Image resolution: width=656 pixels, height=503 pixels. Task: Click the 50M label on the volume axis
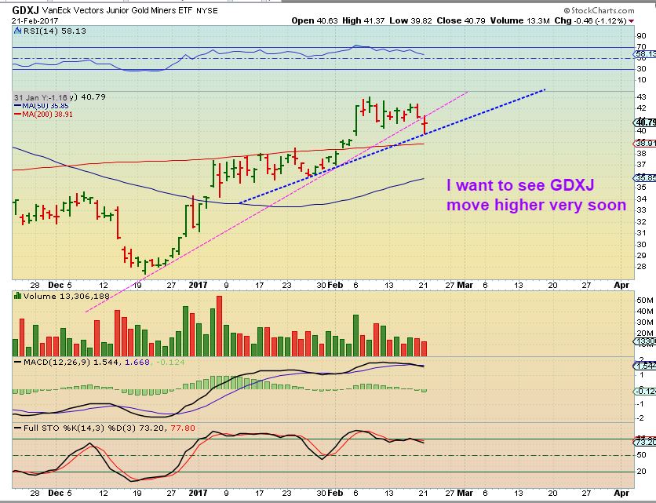[645, 300]
